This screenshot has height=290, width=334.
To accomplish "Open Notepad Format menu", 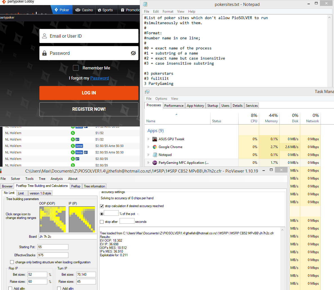I will pyautogui.click(x=168, y=12).
